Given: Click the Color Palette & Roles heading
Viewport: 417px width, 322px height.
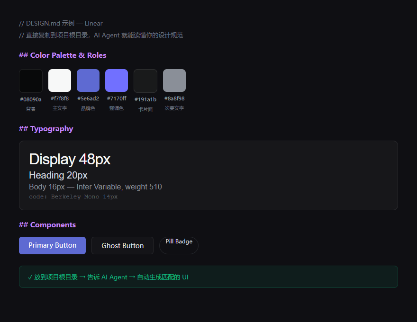Looking at the screenshot, I should pos(63,55).
